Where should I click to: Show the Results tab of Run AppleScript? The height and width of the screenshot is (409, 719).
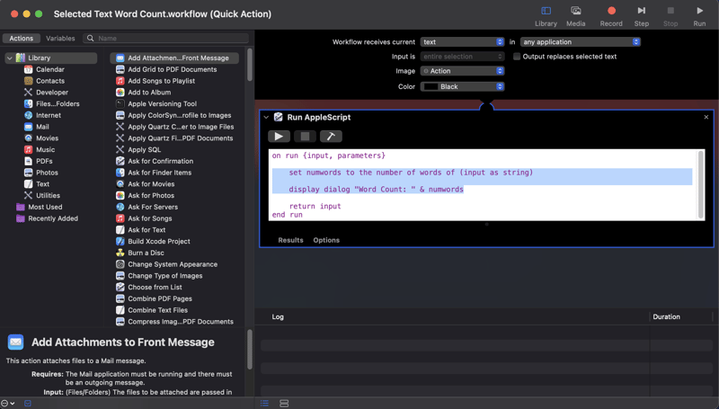(290, 240)
